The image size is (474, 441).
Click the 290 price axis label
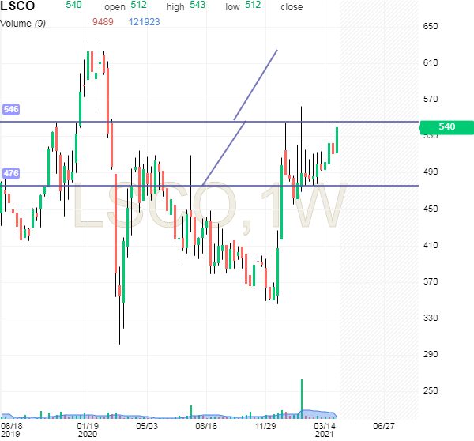[431, 354]
